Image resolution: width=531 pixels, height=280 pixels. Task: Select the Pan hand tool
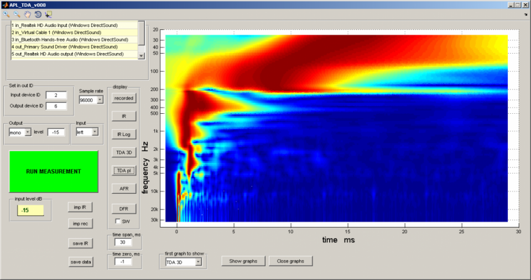pyautogui.click(x=28, y=14)
